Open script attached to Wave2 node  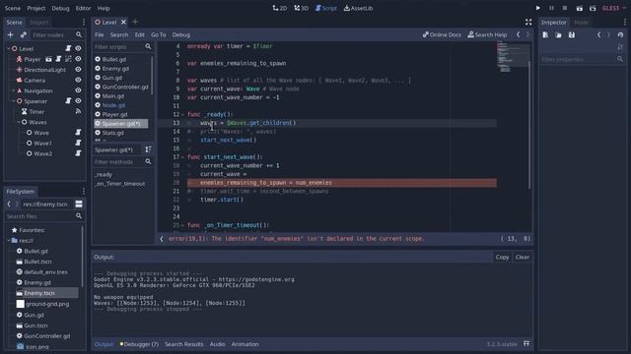click(78, 153)
